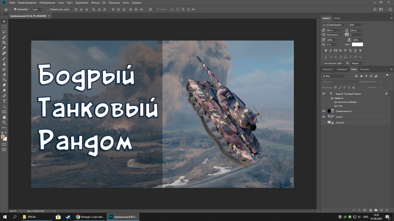Viewport: 394px width, 221px height.
Task: Open the layer filter Вид dropdown
Action: [334, 76]
